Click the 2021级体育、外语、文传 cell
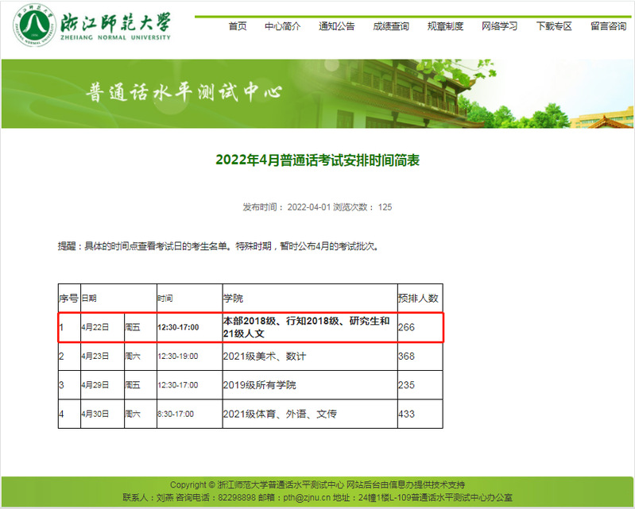Image resolution: width=635 pixels, height=509 pixels. point(280,414)
